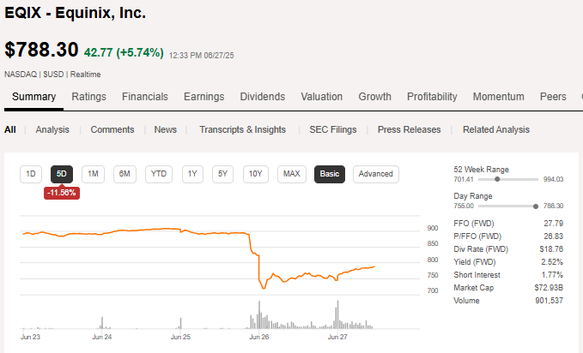Select the 1D chart range
583x353 pixels.
point(31,174)
